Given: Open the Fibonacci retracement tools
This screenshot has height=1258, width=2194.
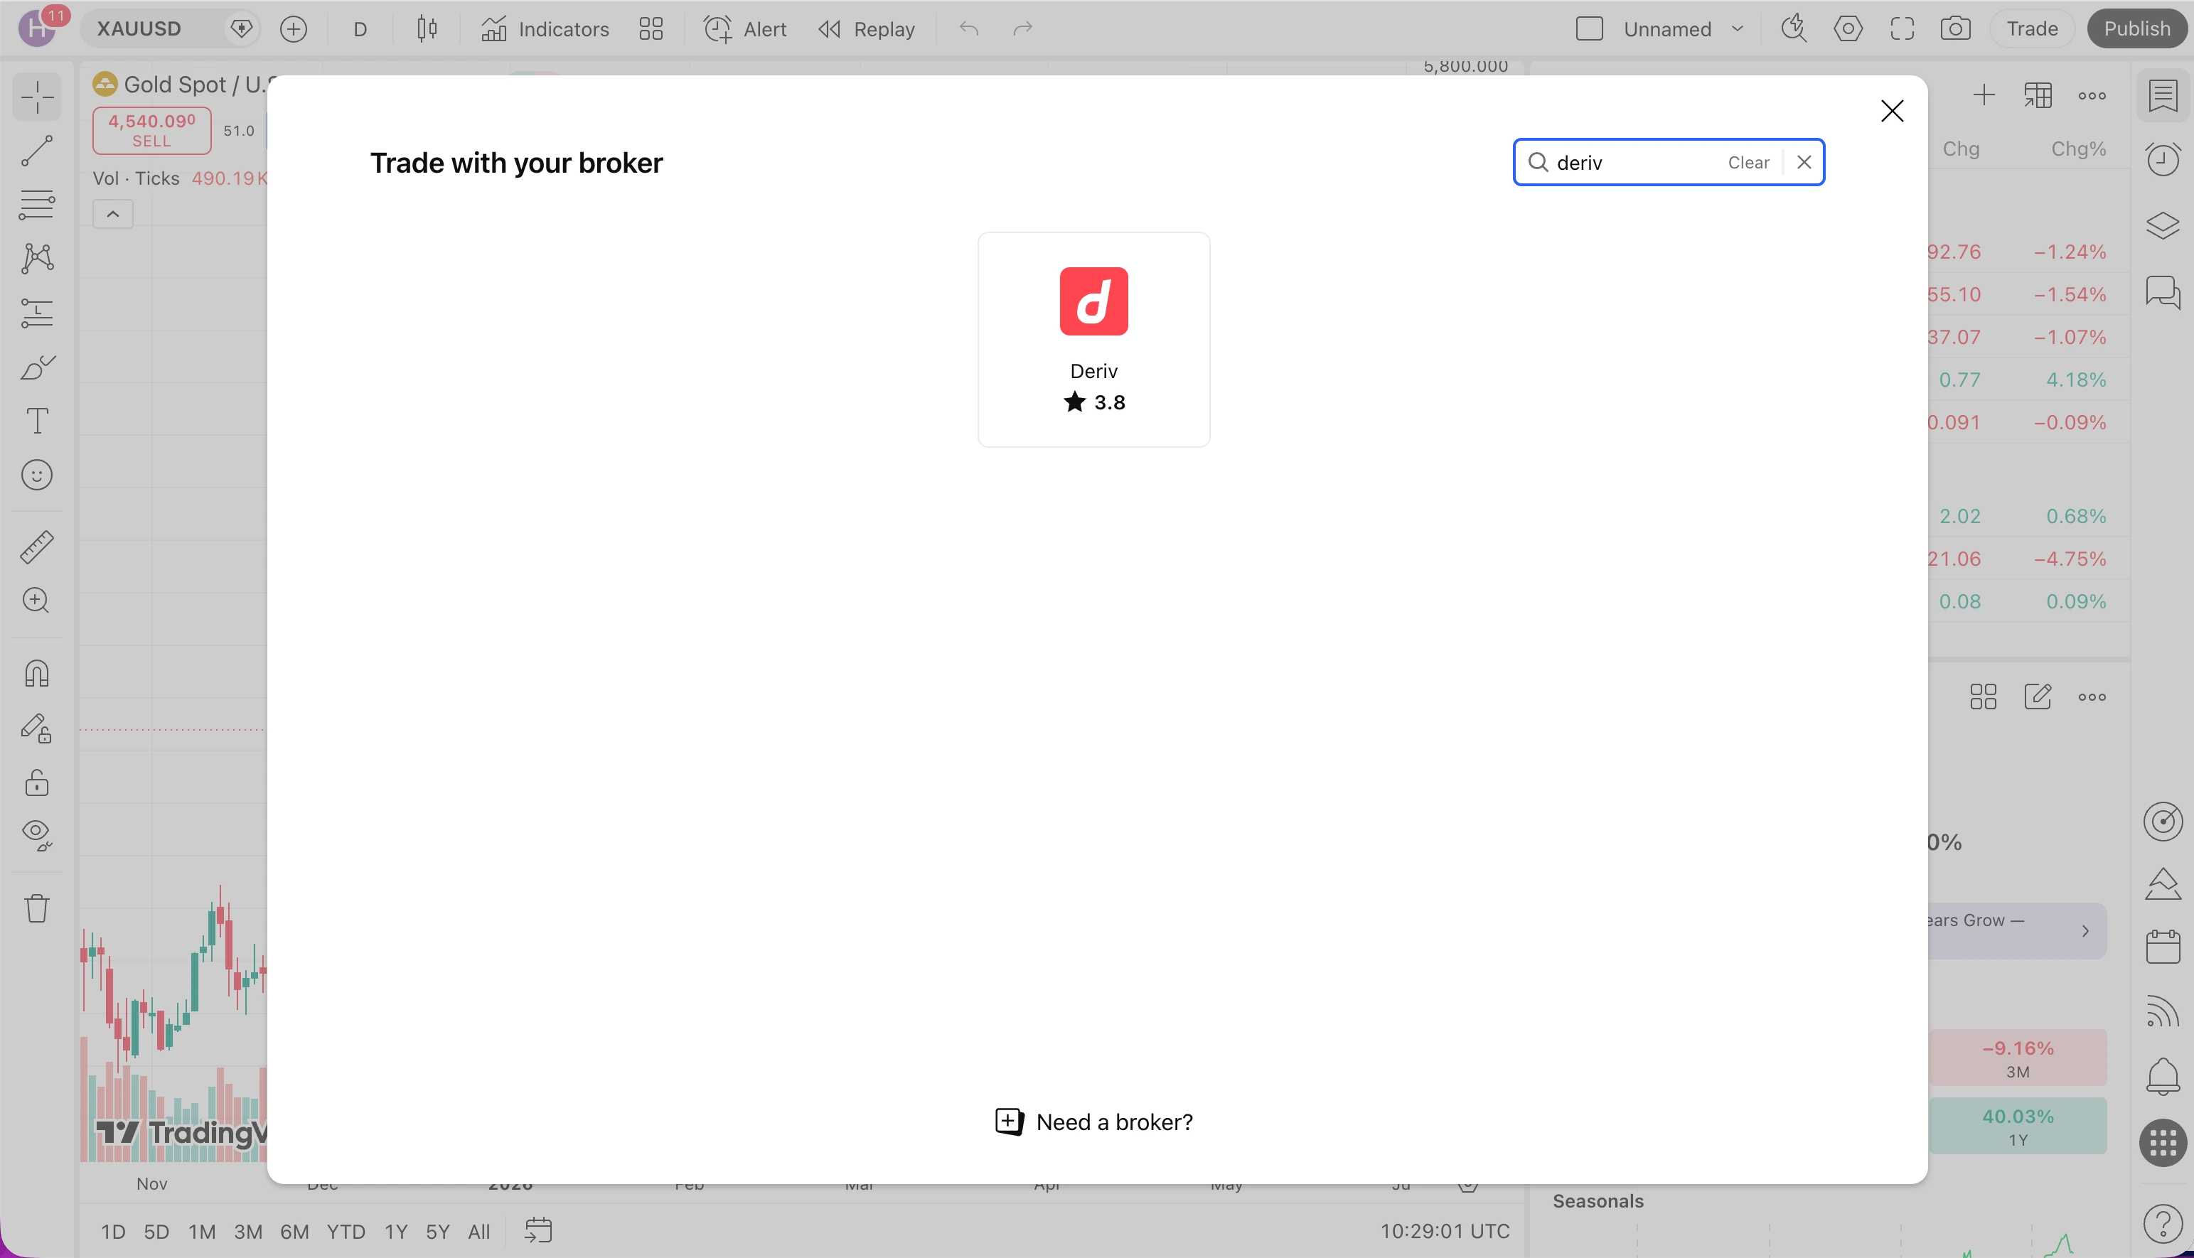Looking at the screenshot, I should (x=37, y=204).
